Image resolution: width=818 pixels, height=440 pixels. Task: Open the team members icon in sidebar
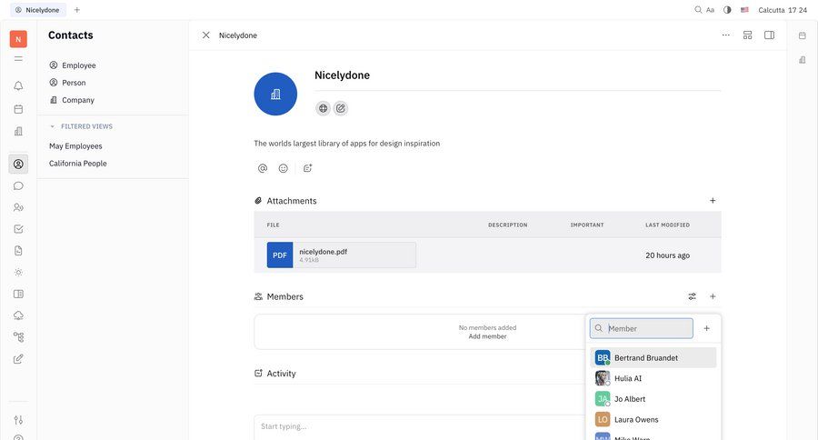[x=18, y=207]
